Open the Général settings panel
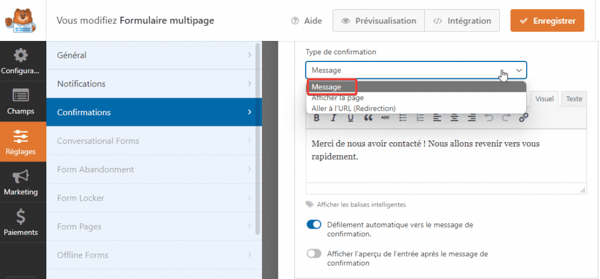The height and width of the screenshot is (279, 600). pos(154,55)
